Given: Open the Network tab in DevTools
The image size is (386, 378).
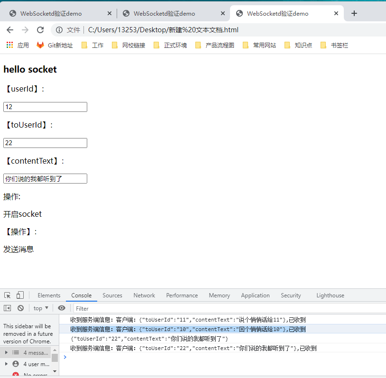Looking at the screenshot, I should (x=144, y=295).
